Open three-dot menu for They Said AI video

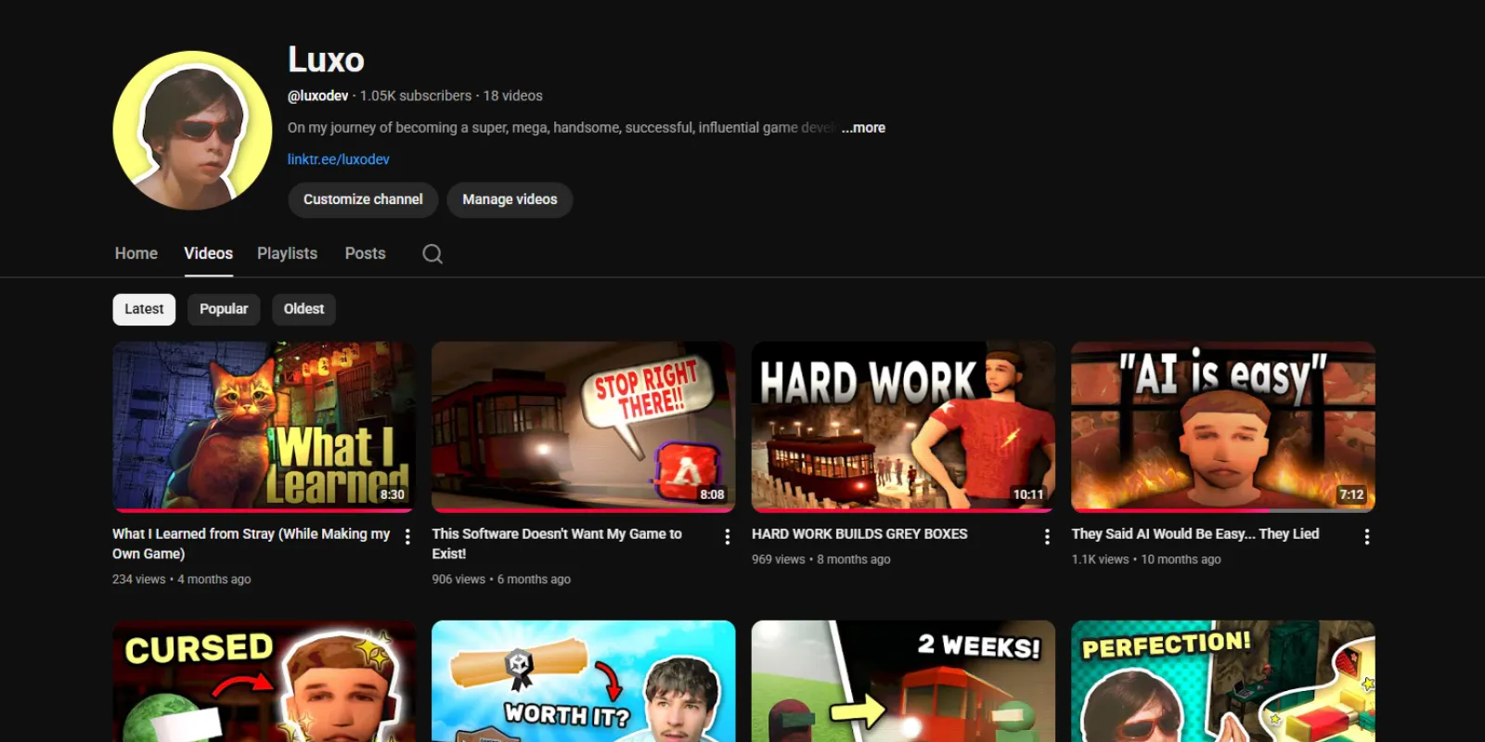1366,536
